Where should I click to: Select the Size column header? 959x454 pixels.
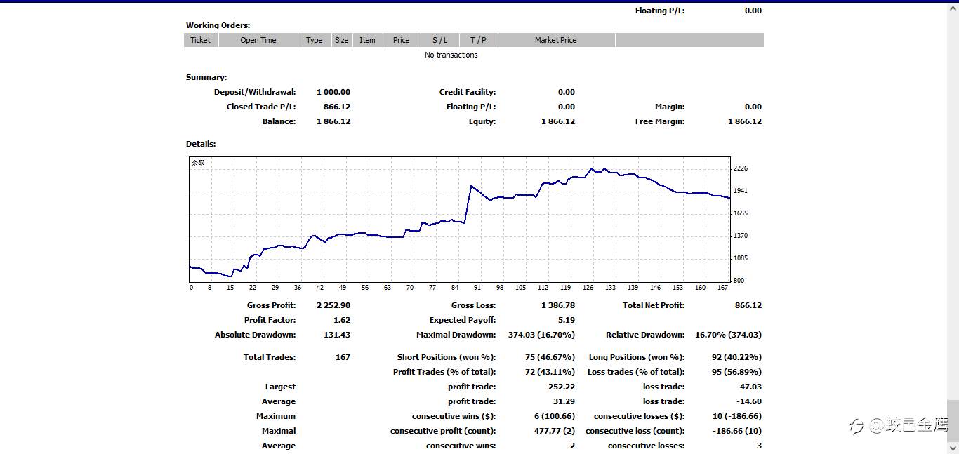click(x=342, y=40)
